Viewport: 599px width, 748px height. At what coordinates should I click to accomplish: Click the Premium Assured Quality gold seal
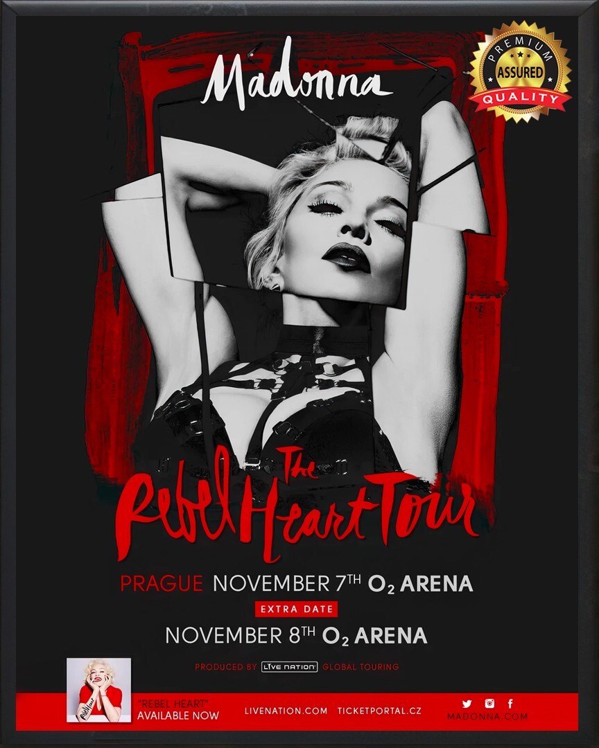point(520,71)
